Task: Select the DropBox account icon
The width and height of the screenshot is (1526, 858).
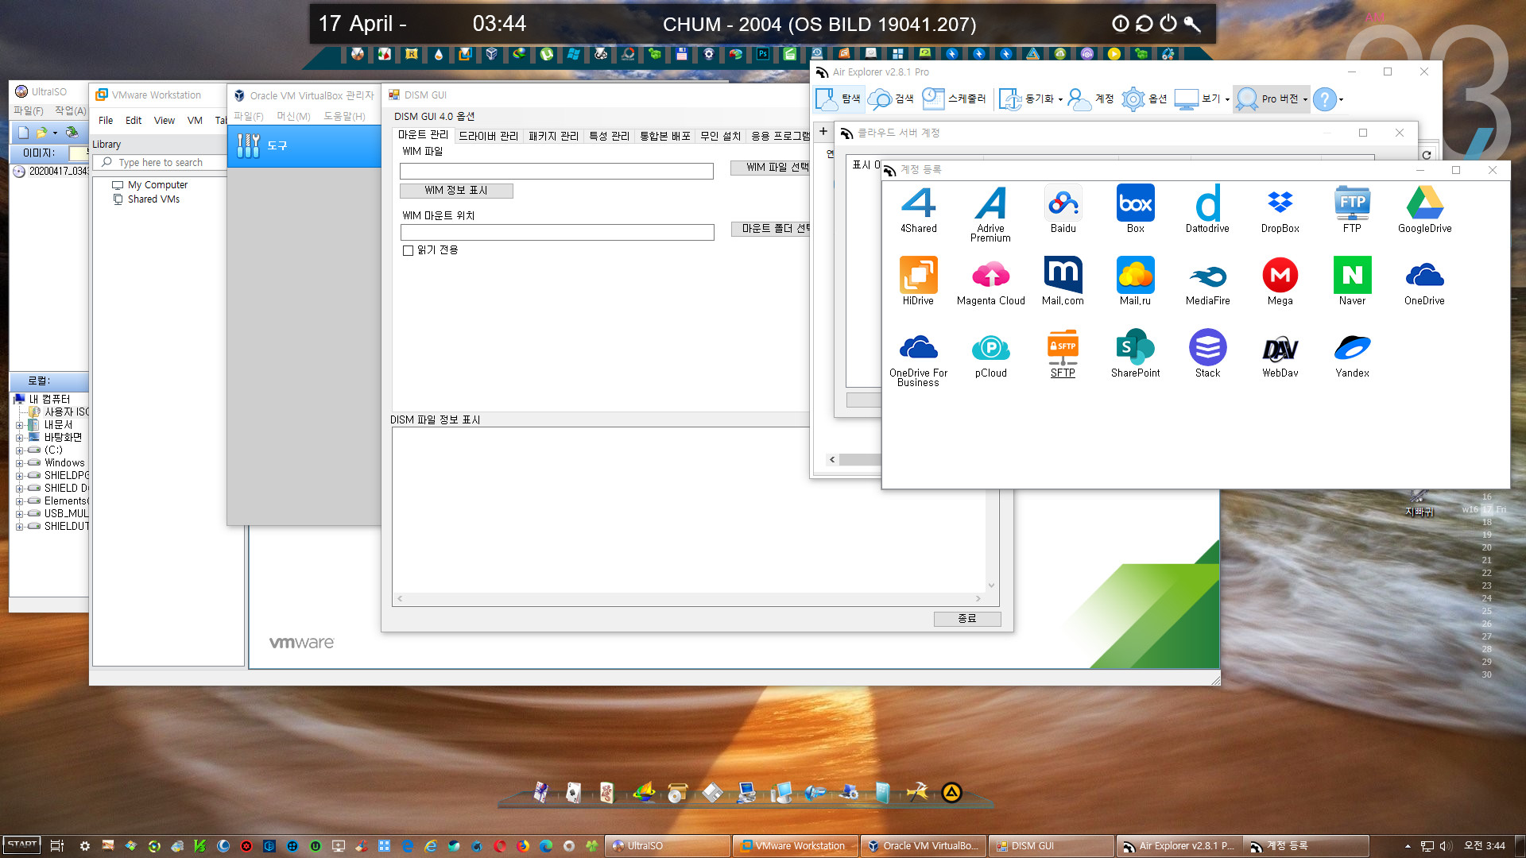Action: point(1280,210)
